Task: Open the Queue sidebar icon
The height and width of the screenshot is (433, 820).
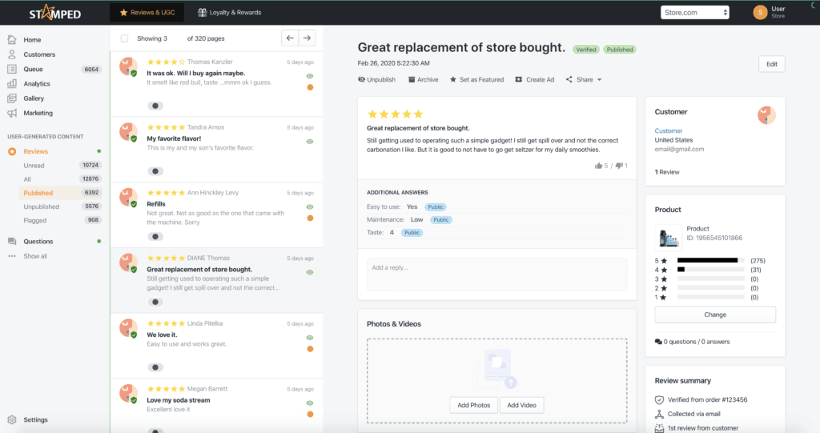Action: click(12, 69)
